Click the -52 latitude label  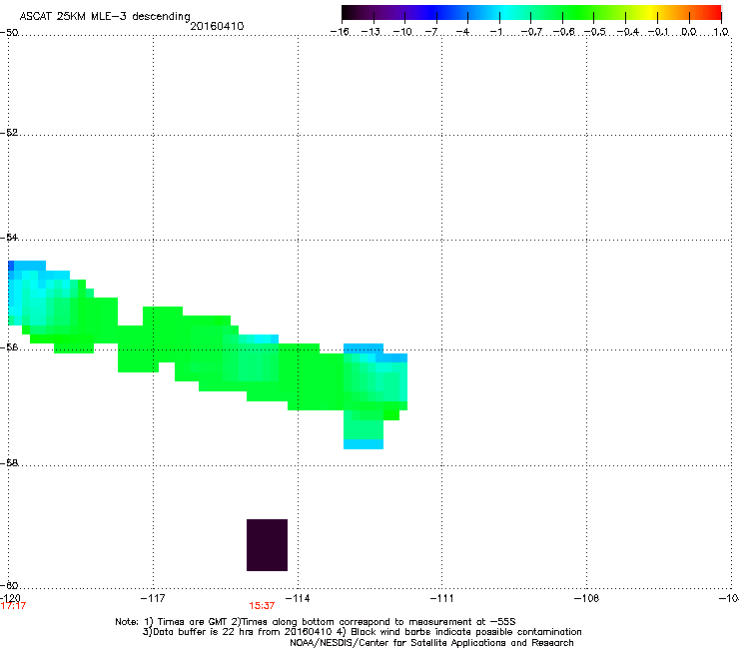(9, 133)
